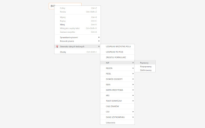Expand Sprawdzanie pisowni submenu arrow
Image resolution: width=205 pixels, height=128 pixels.
coord(99,37)
